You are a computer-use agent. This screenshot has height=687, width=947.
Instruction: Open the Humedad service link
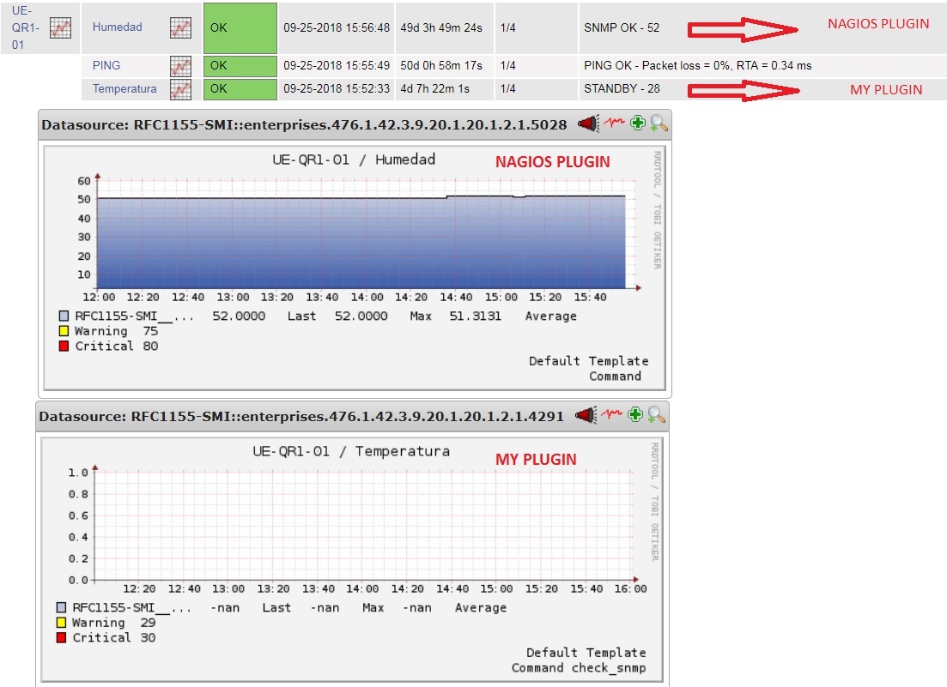click(x=118, y=27)
